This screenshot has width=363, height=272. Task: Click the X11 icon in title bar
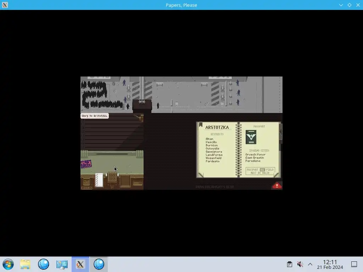(5, 5)
